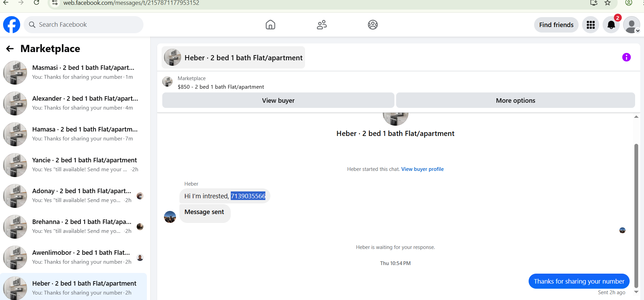Screen dimensions: 644x300
Task: Open the Awenlimobor conversation
Action: click(x=74, y=258)
